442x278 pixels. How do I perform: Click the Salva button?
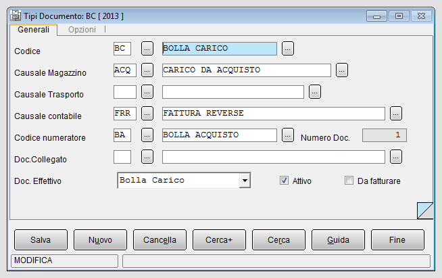[x=41, y=240]
